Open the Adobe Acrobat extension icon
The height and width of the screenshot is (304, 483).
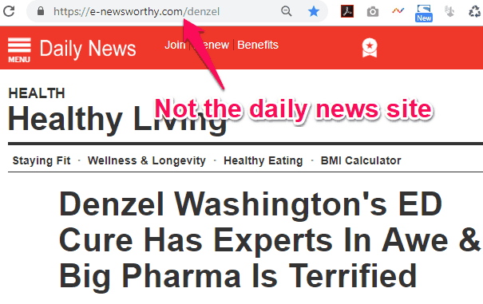347,11
